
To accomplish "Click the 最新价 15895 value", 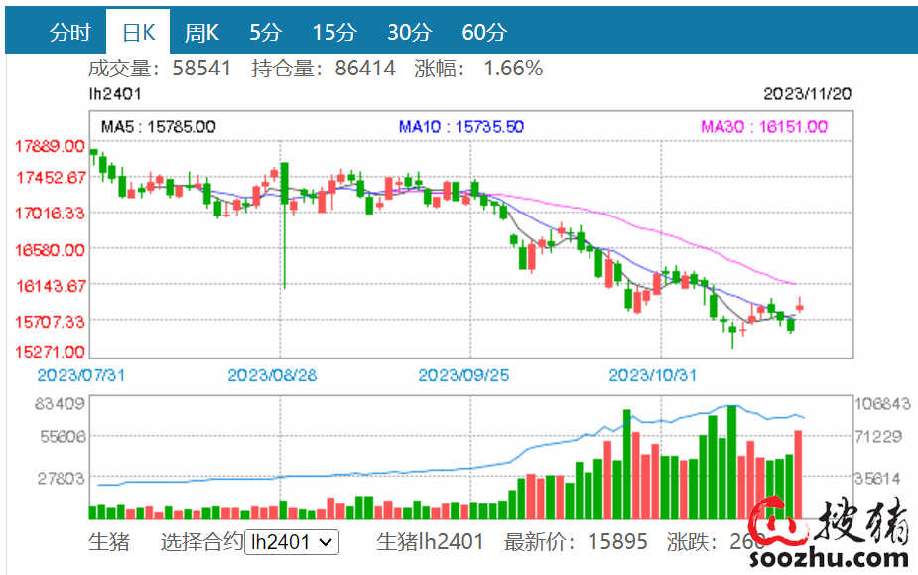I will point(617,542).
